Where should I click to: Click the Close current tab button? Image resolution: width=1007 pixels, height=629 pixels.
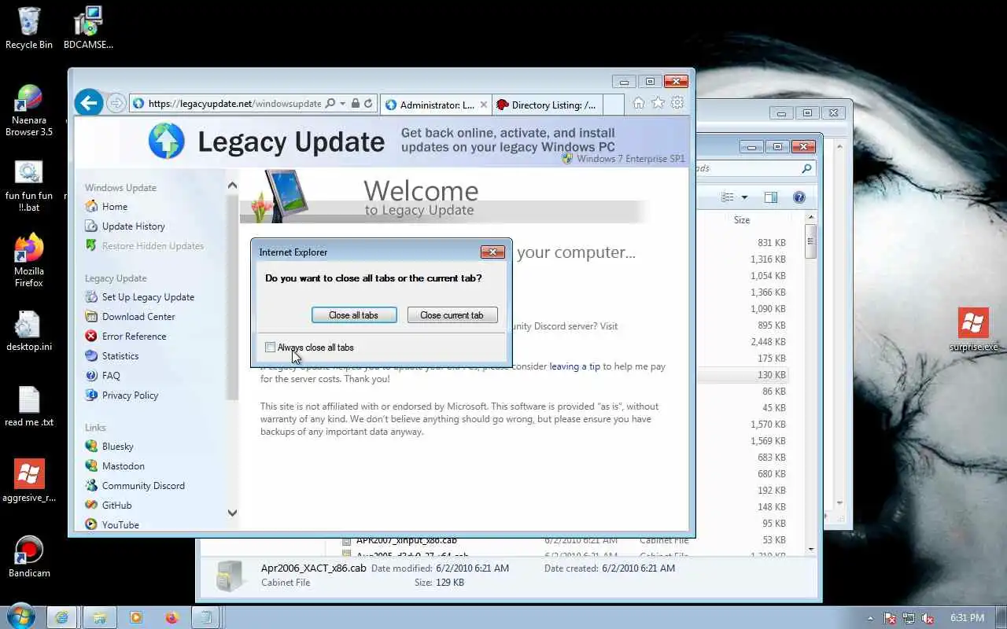coord(452,315)
